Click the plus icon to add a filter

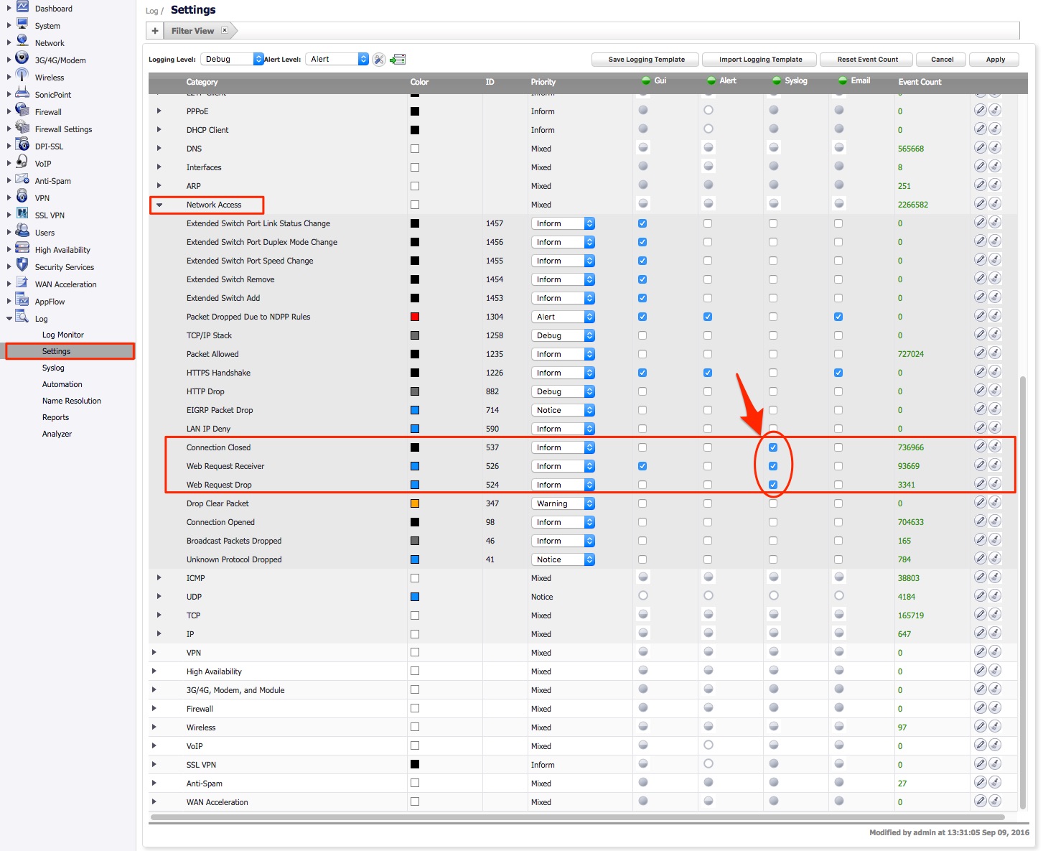[155, 31]
